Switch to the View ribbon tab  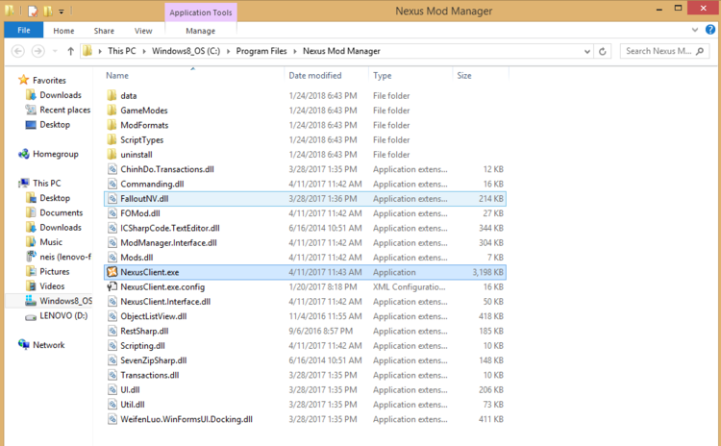pyautogui.click(x=143, y=31)
